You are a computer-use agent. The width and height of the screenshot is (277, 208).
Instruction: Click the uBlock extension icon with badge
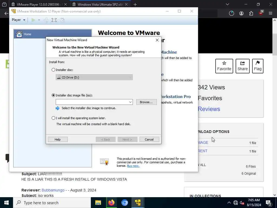[x=261, y=13]
